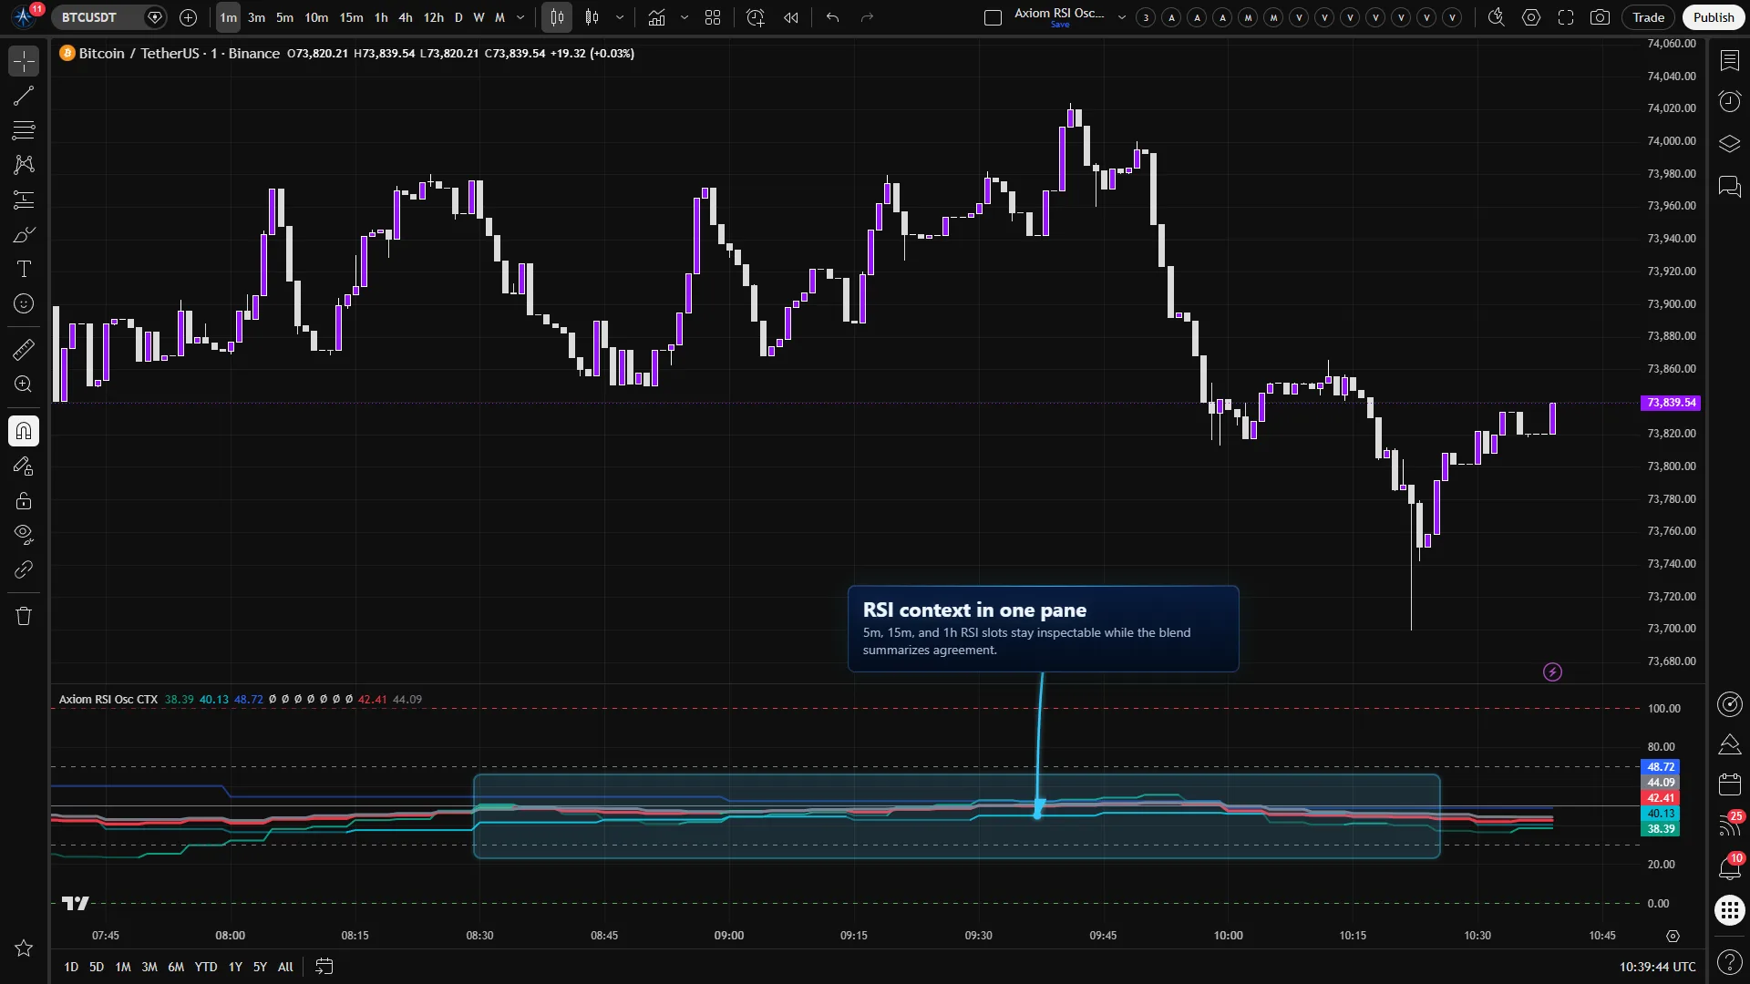Open the notifications bell with badge 10
The width and height of the screenshot is (1750, 984).
[x=1729, y=866]
